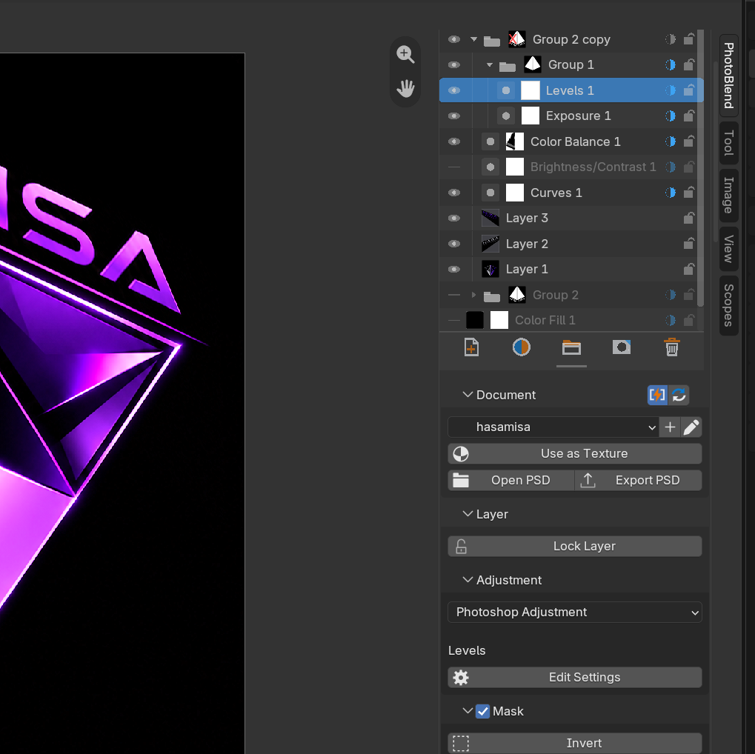Viewport: 755px width, 754px height.
Task: Toggle lock icon on Group 2 copy
Action: coord(689,39)
